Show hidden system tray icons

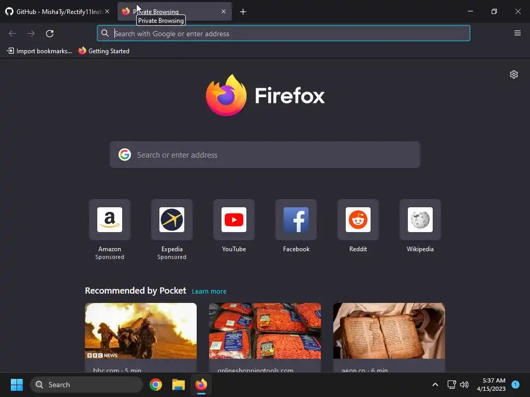click(x=435, y=385)
